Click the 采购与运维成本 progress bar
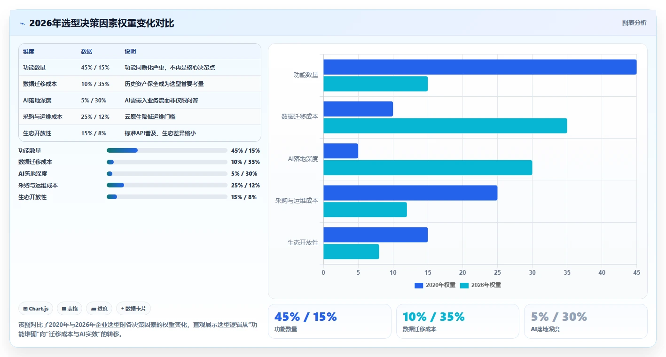Screen dimensions: 666x357 point(167,185)
